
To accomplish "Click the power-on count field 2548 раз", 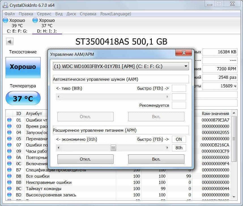I will coord(220,77).
